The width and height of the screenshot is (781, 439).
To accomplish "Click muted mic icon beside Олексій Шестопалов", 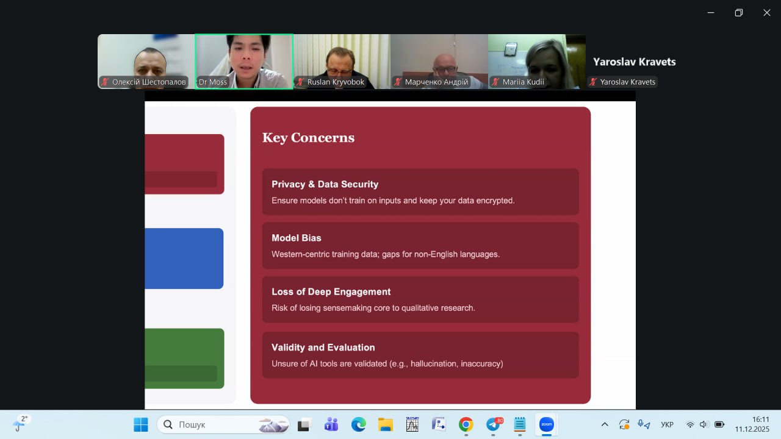I will [x=106, y=82].
